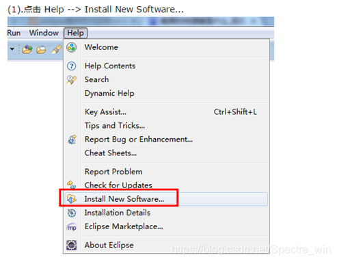Open Help Contents
The height and width of the screenshot is (262, 337).
pyautogui.click(x=166, y=66)
